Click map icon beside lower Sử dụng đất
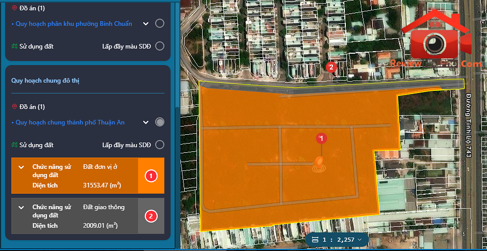487x251 pixels. tap(14, 145)
